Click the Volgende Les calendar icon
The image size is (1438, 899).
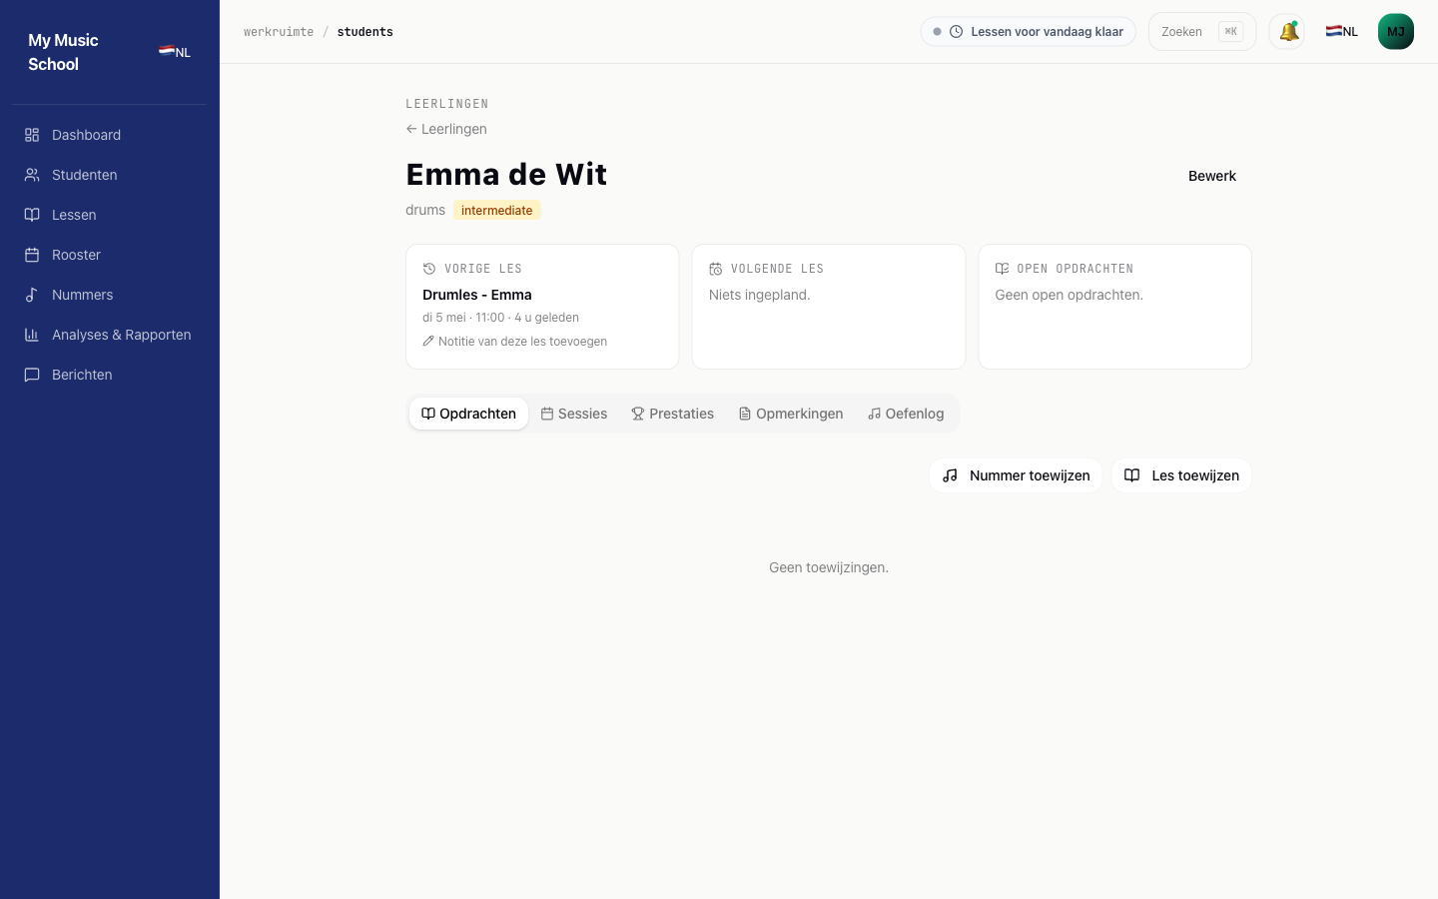[716, 269]
